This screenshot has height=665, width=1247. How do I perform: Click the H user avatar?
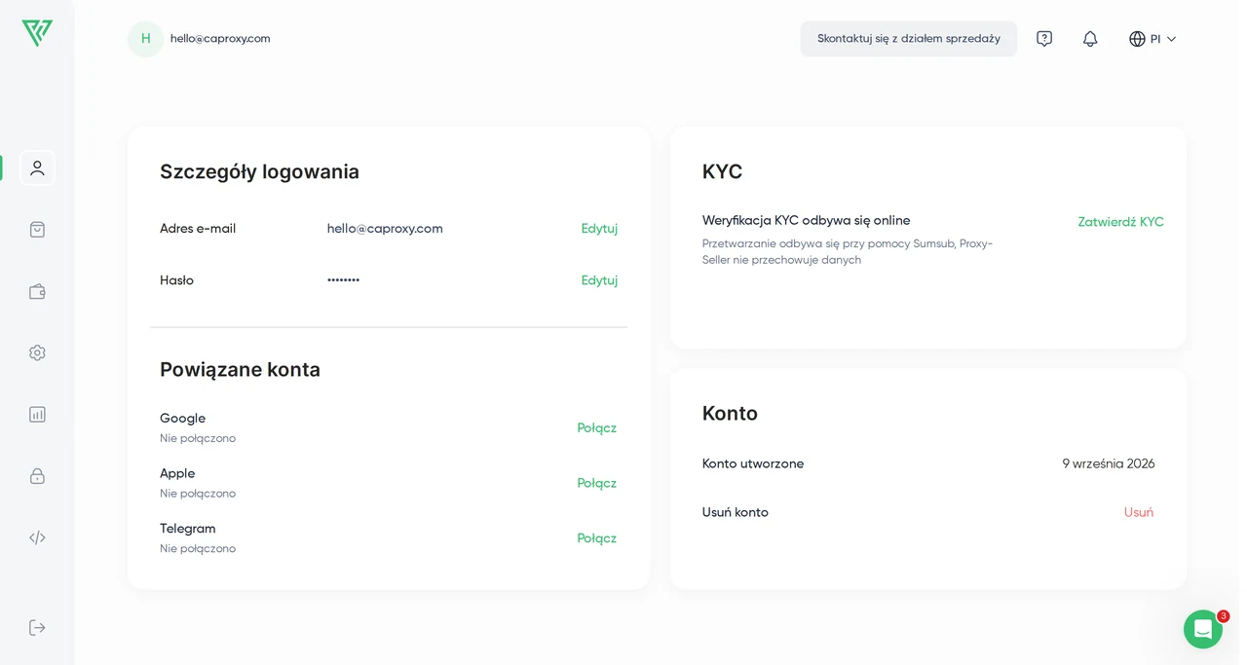(x=146, y=39)
